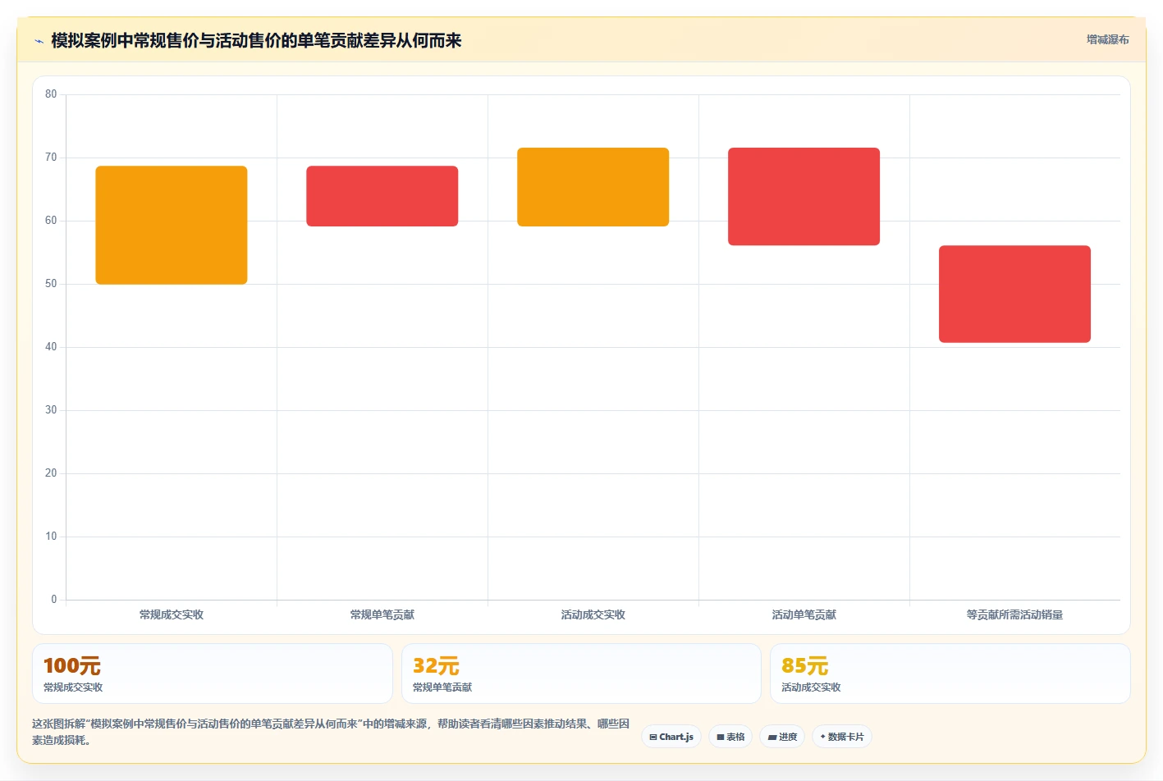Click the red 等贡献所需活动销量 bar
The width and height of the screenshot is (1163, 781).
click(1015, 294)
